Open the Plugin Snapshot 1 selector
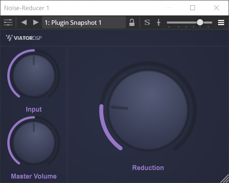The image size is (229, 183). point(84,22)
